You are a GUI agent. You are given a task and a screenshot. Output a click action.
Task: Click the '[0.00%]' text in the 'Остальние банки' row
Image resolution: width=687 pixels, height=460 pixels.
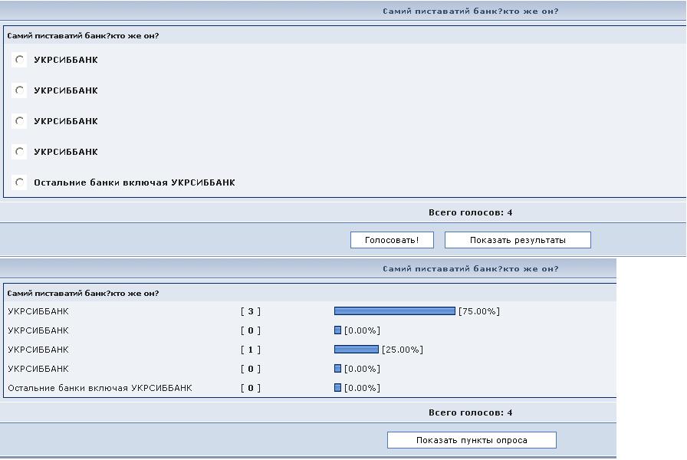tap(362, 388)
